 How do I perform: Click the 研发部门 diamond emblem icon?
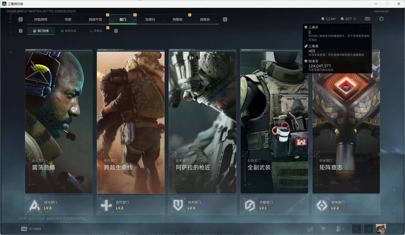(322, 205)
